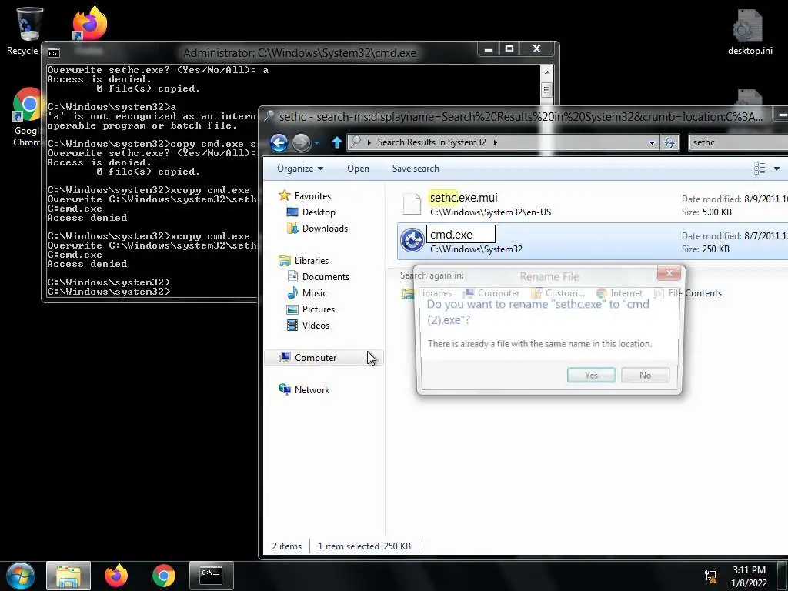Select Documents library

pos(326,277)
